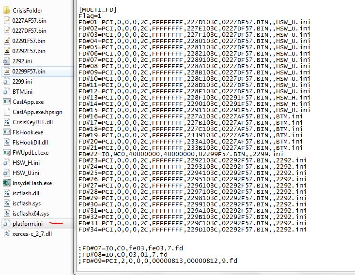Open the CrisisFolder folder icon

pyautogui.click(x=7, y=11)
